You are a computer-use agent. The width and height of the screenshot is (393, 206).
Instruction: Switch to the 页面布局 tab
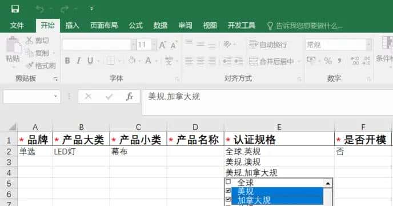(104, 25)
